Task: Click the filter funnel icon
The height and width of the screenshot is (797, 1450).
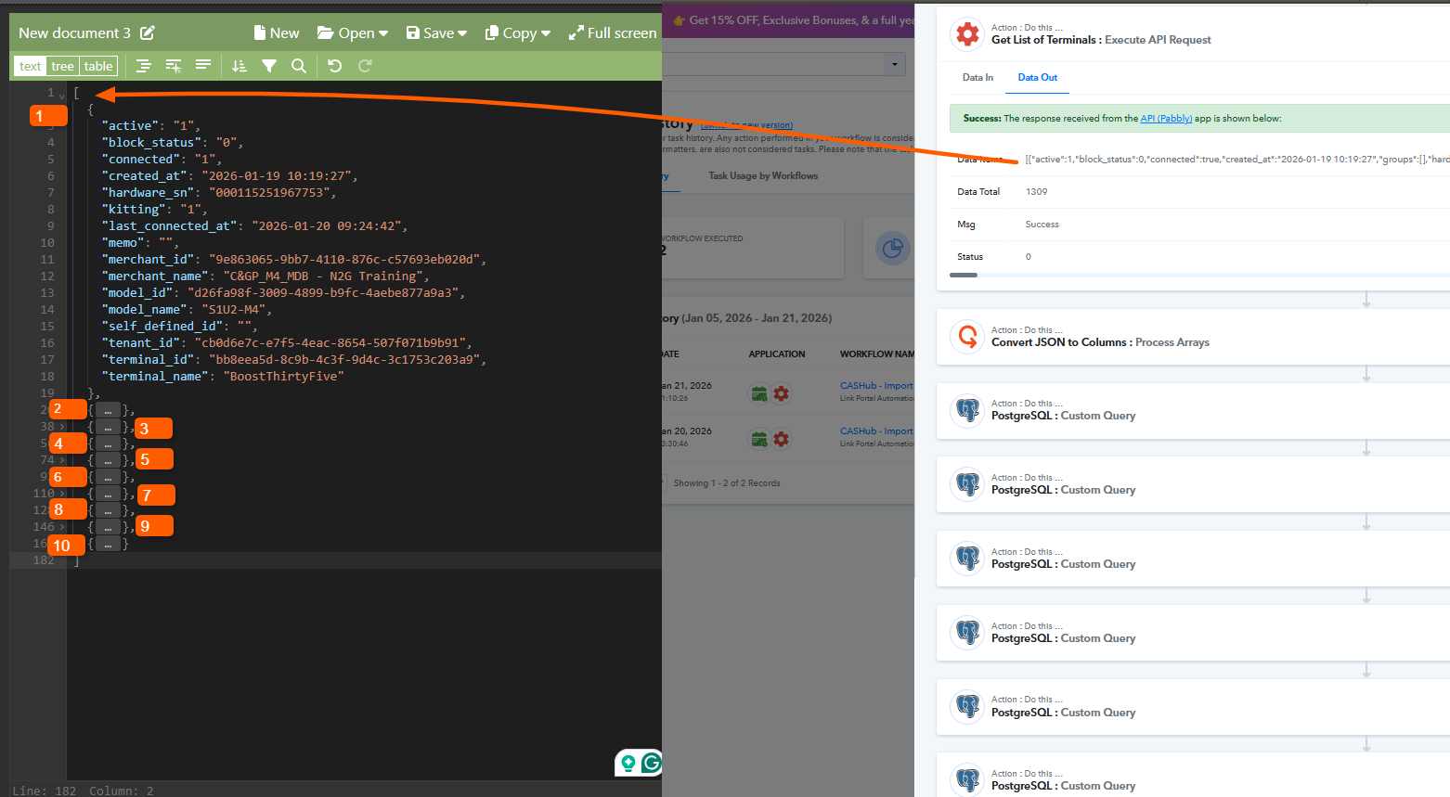Action: click(x=269, y=66)
